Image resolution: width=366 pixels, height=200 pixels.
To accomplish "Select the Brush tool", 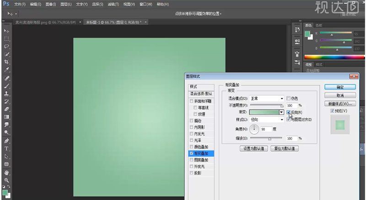I will pyautogui.click(x=6, y=86).
